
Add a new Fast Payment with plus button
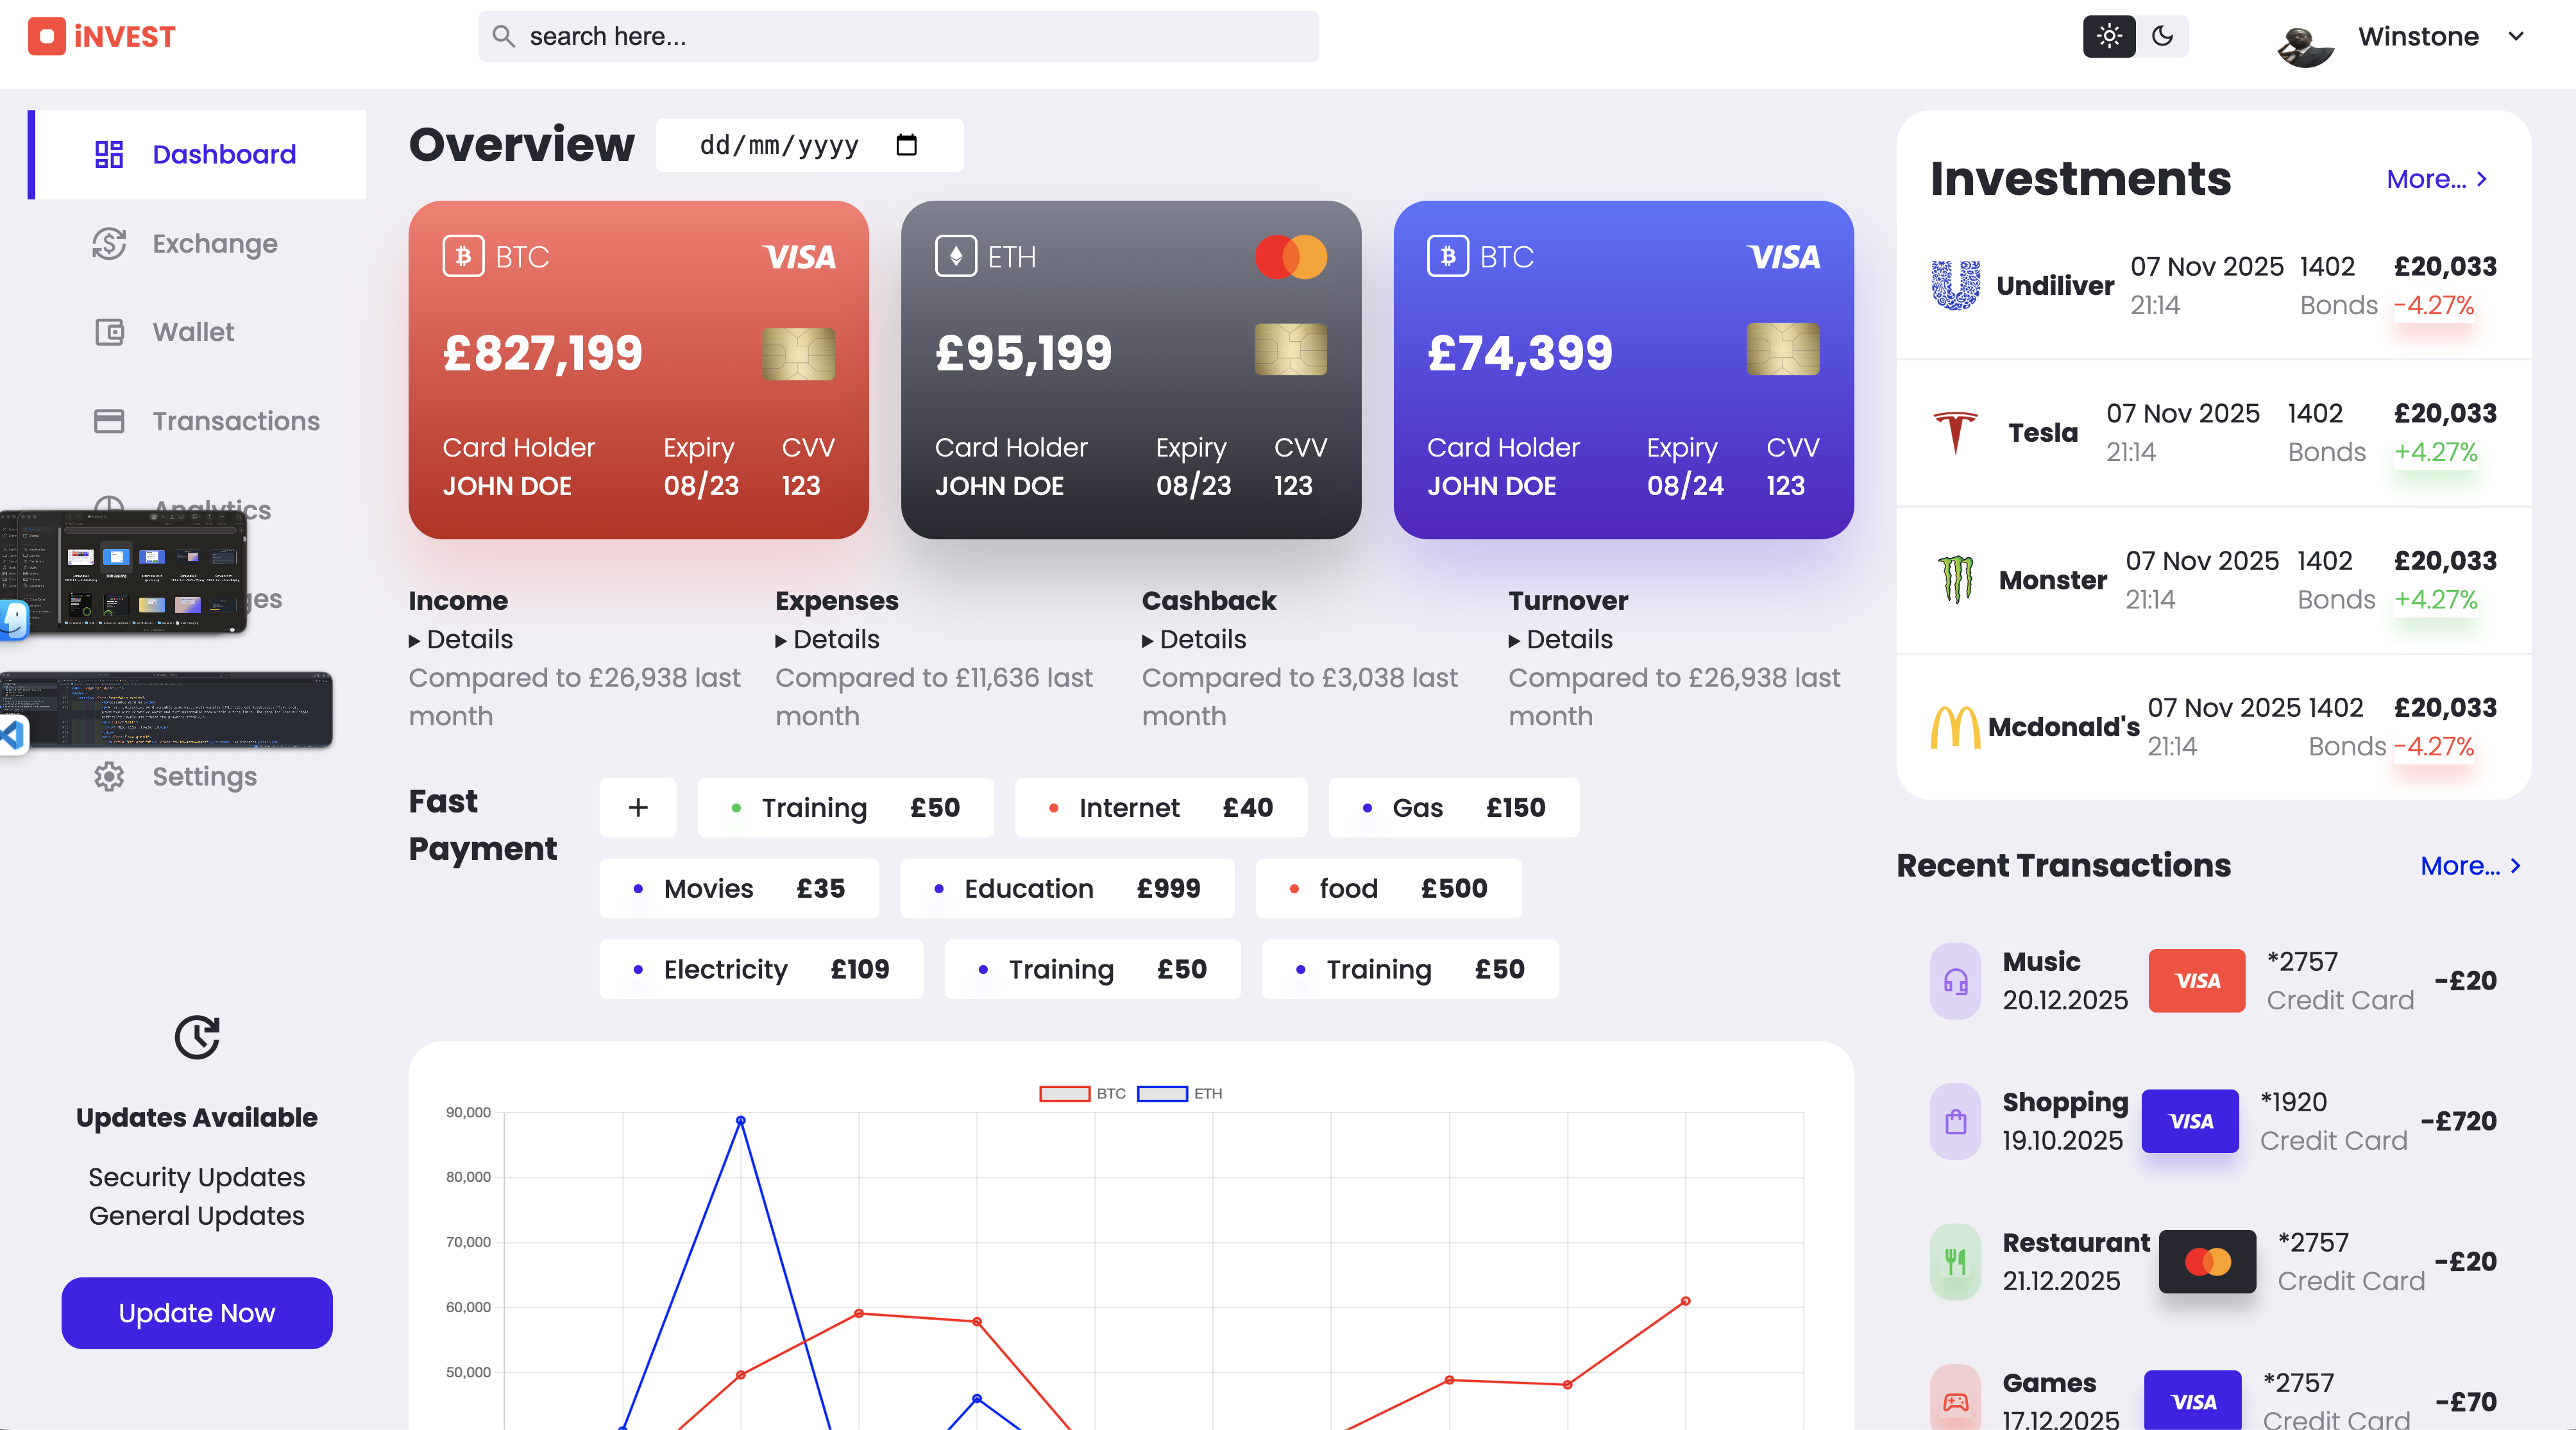point(638,807)
